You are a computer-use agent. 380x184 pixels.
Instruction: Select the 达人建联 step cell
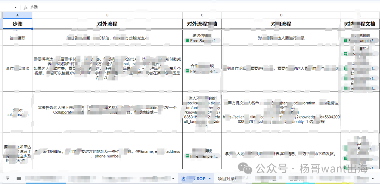(x=18, y=38)
